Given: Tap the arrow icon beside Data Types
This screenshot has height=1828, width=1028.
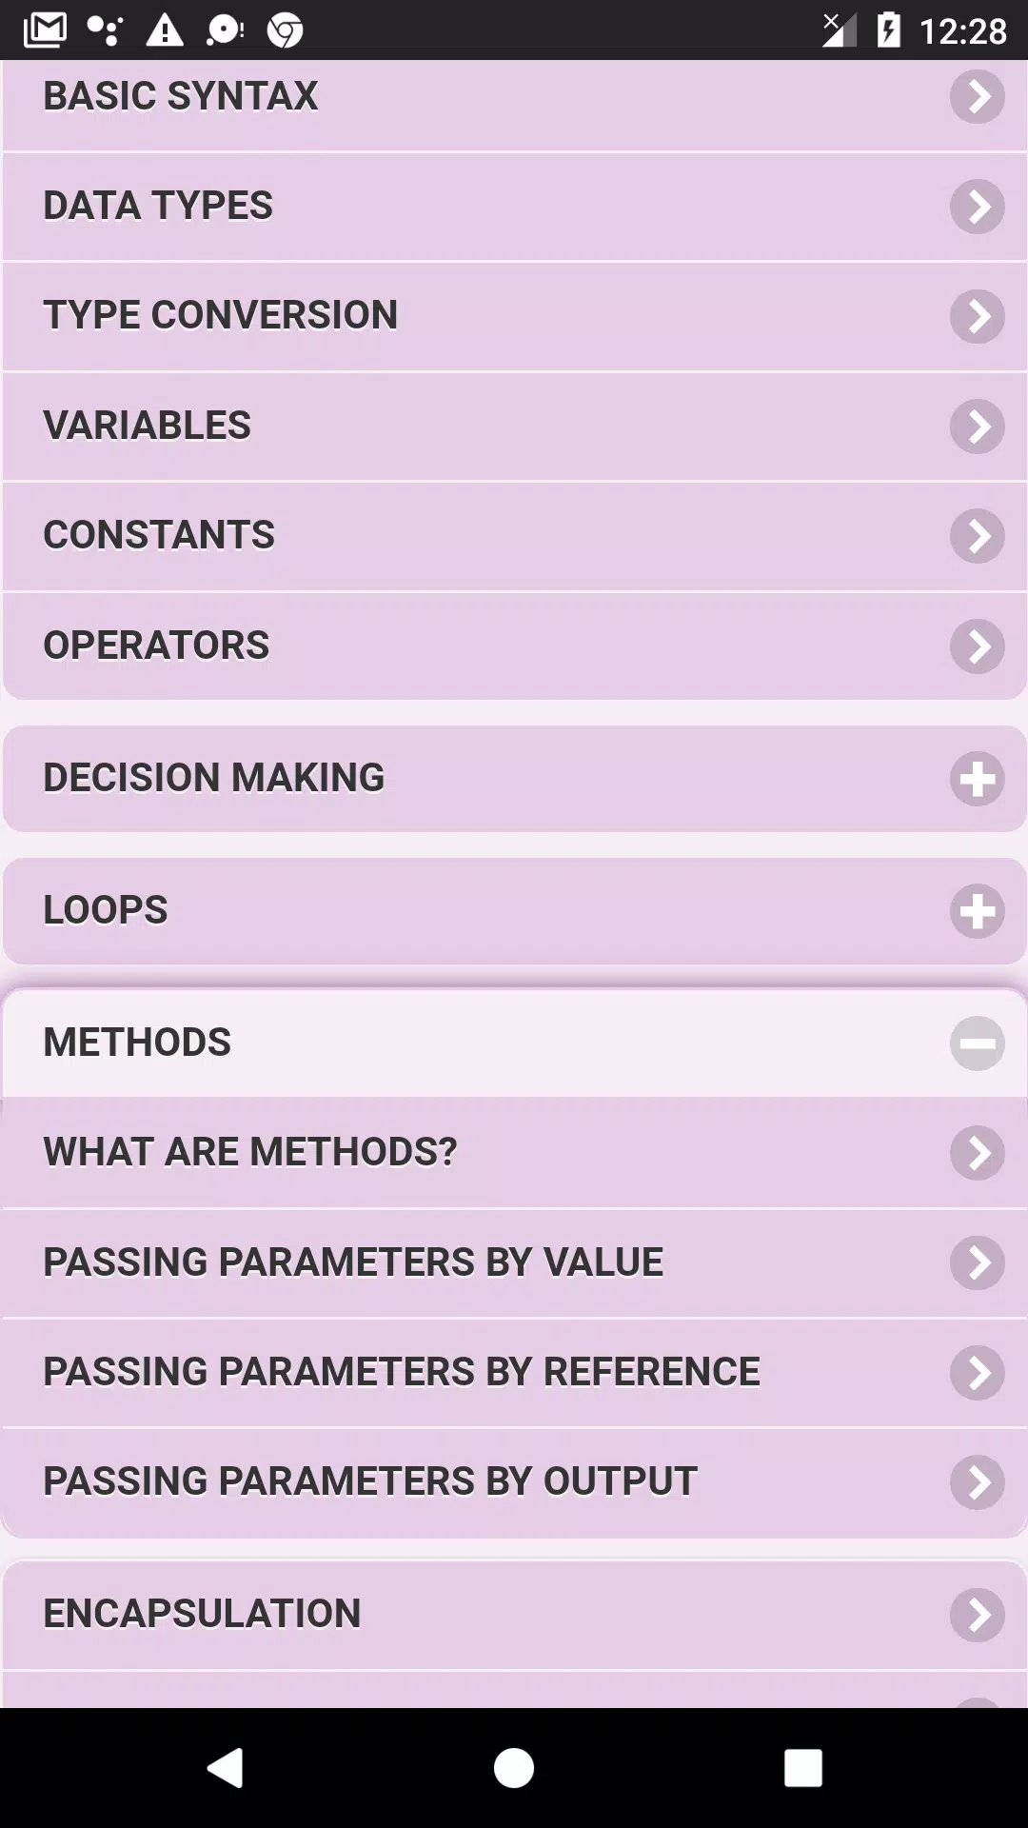Looking at the screenshot, I should click(977, 207).
